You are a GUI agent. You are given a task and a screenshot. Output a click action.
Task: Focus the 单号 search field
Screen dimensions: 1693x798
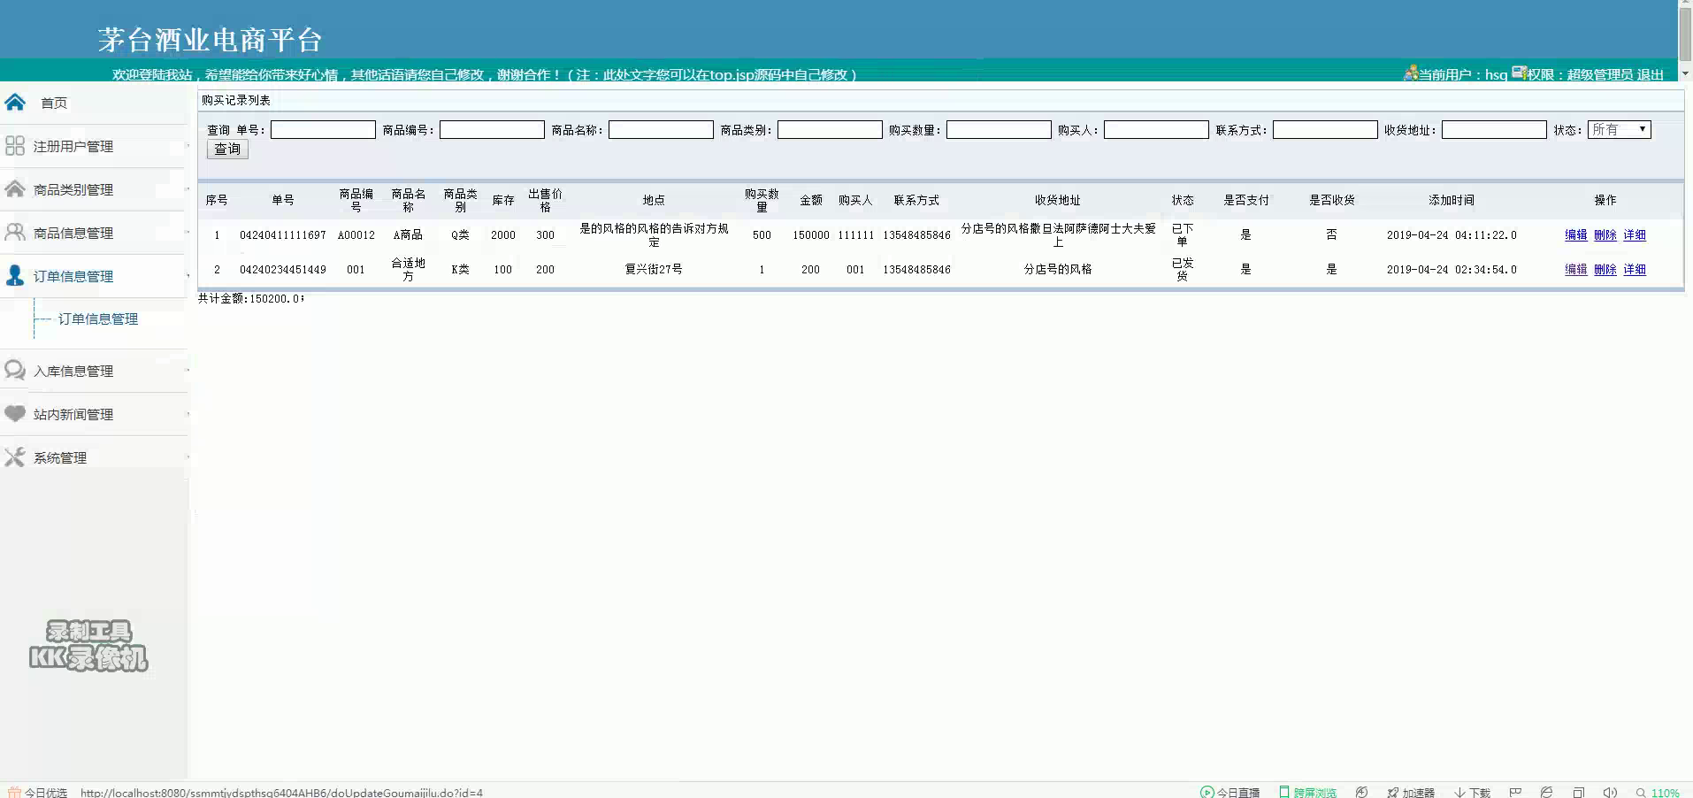coord(323,129)
